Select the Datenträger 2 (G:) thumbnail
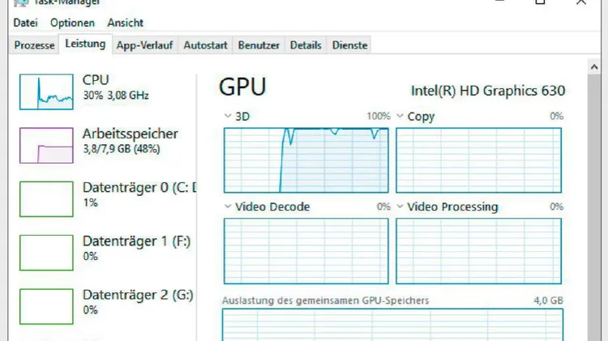The height and width of the screenshot is (341, 608). [x=45, y=305]
